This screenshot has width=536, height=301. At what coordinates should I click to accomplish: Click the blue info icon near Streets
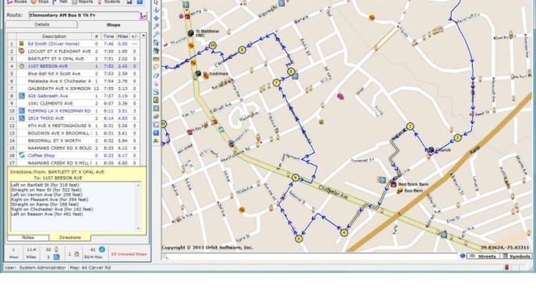click(x=462, y=256)
